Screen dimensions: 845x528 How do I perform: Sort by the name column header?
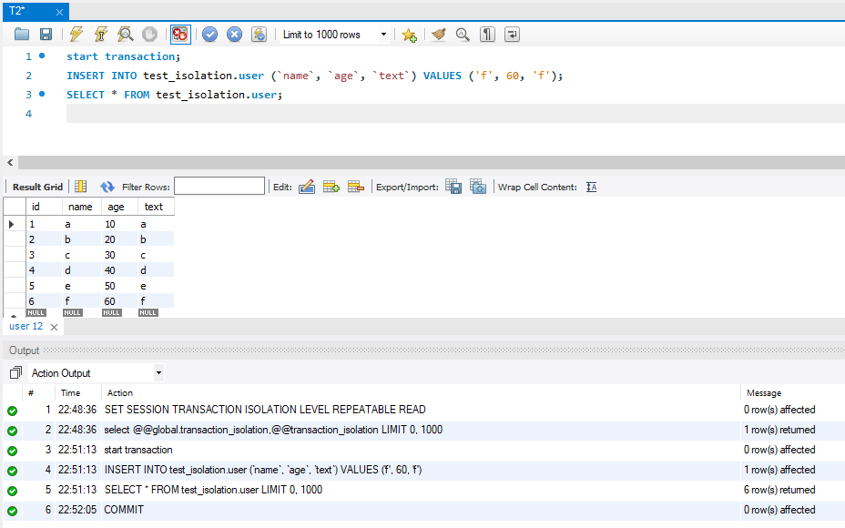pyautogui.click(x=82, y=207)
